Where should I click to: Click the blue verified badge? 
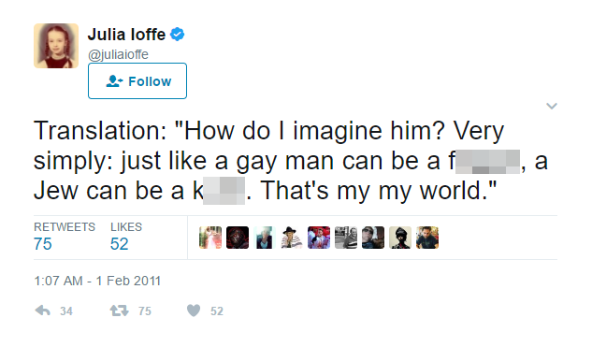coord(177,35)
